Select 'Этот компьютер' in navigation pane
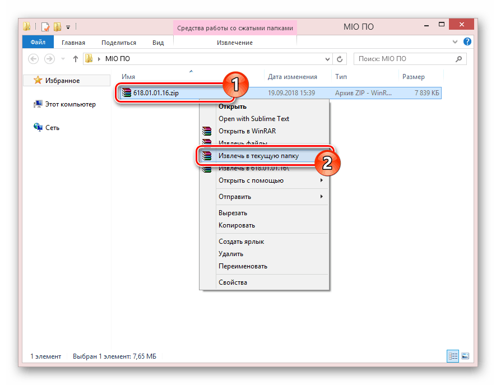This screenshot has width=496, height=385. (x=70, y=104)
